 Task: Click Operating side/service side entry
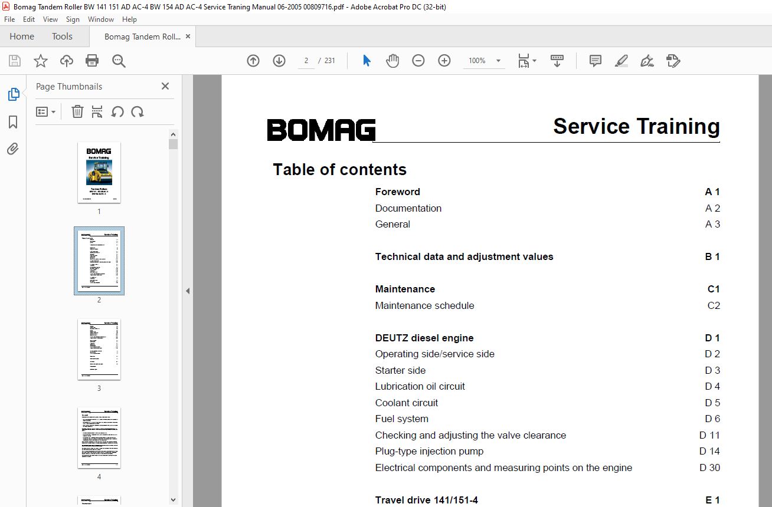[435, 354]
